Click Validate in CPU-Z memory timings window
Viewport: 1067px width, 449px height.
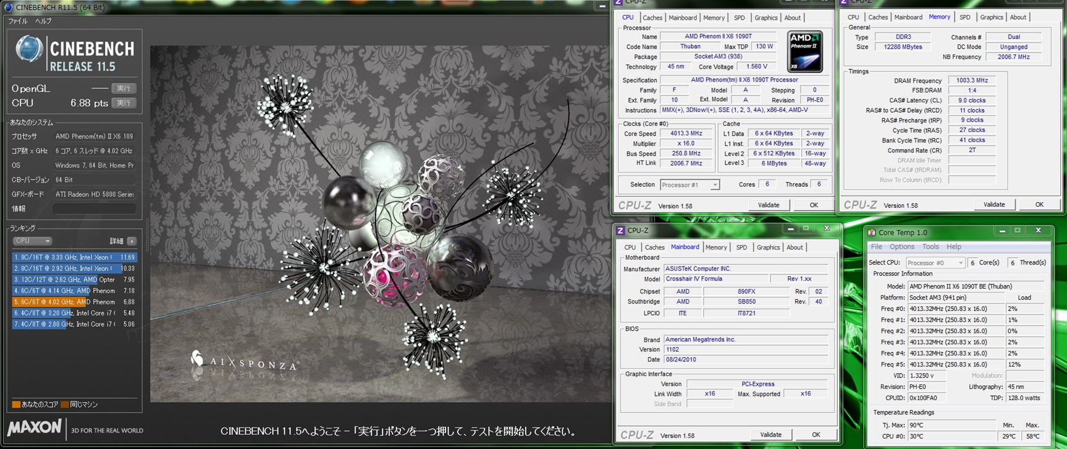click(x=994, y=204)
